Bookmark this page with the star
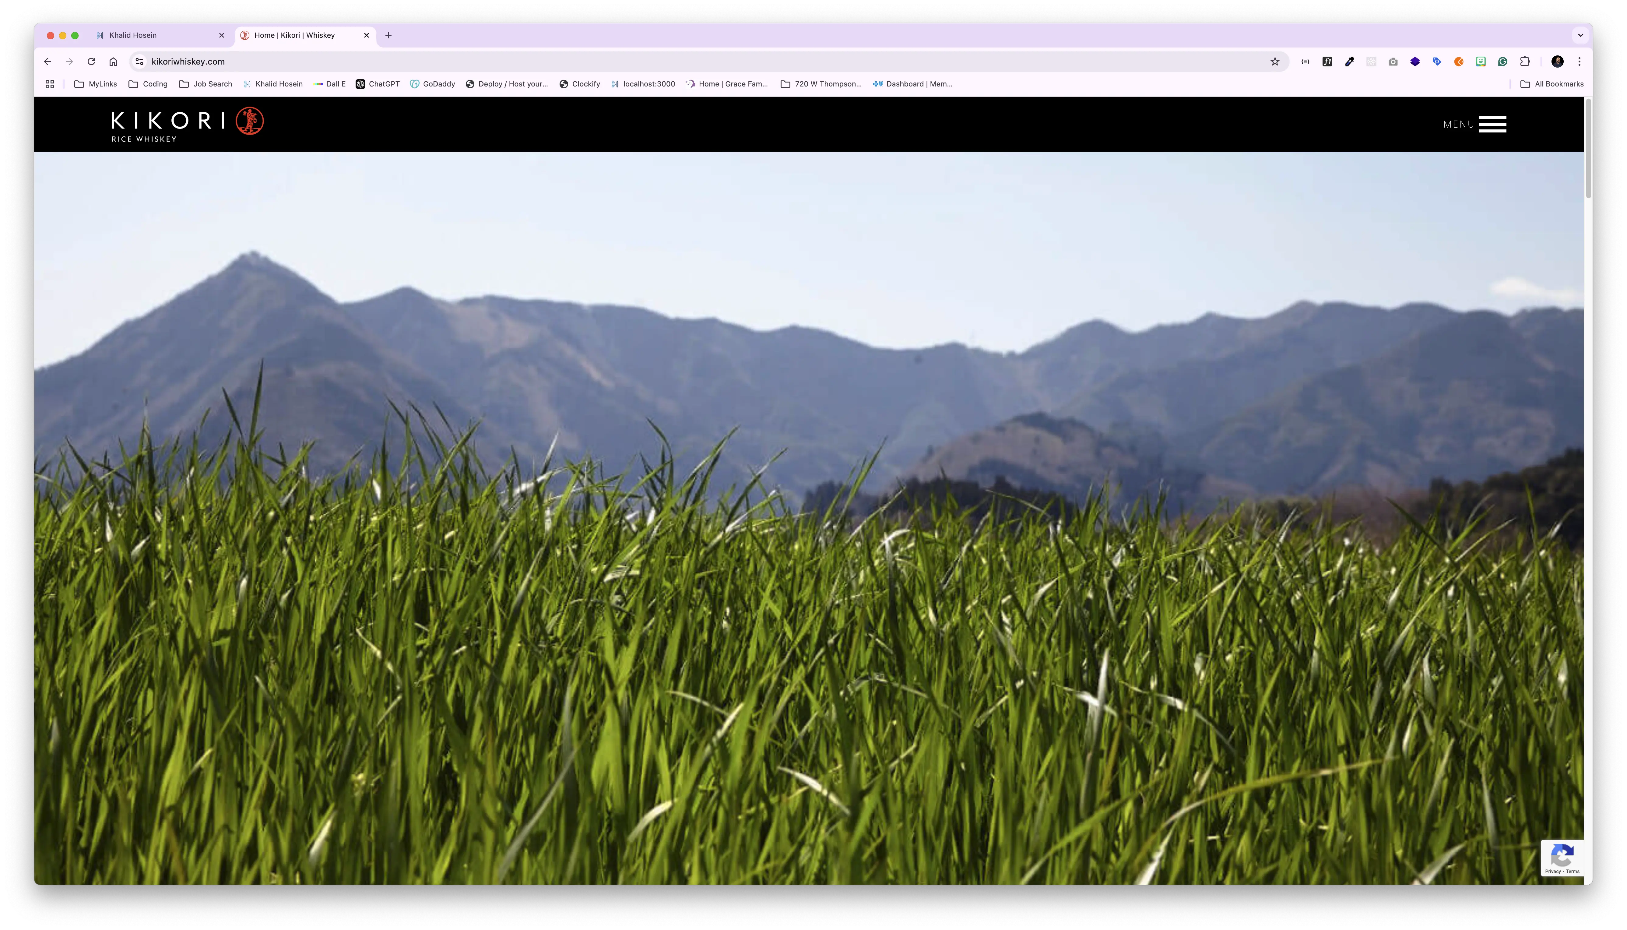1627x930 pixels. pos(1274,62)
